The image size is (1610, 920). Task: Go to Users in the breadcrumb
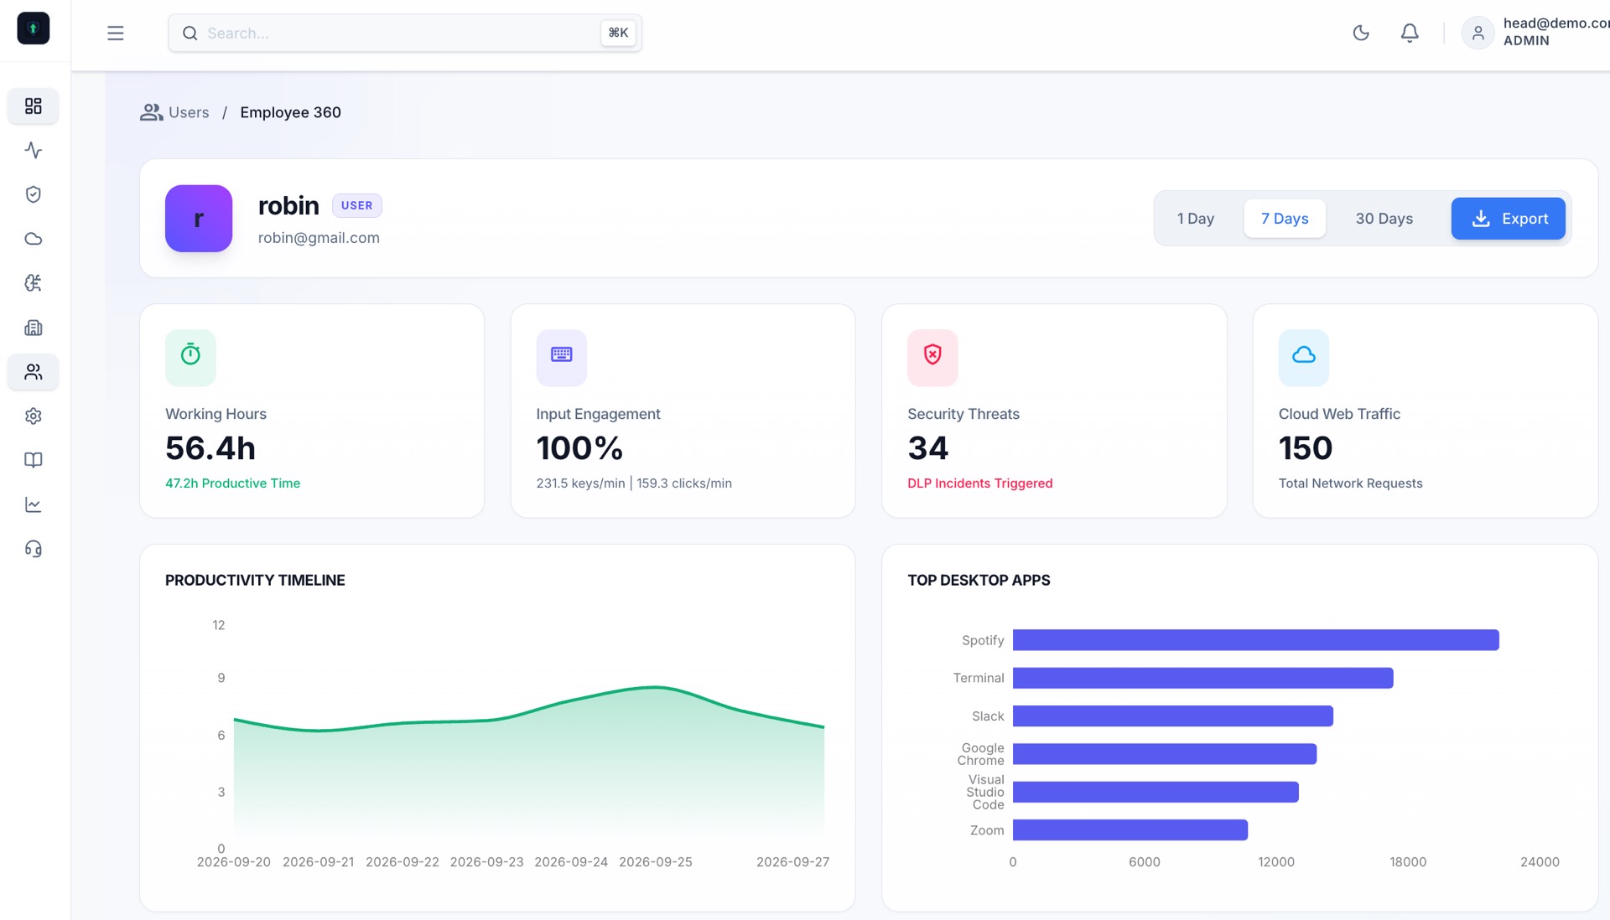(x=174, y=112)
